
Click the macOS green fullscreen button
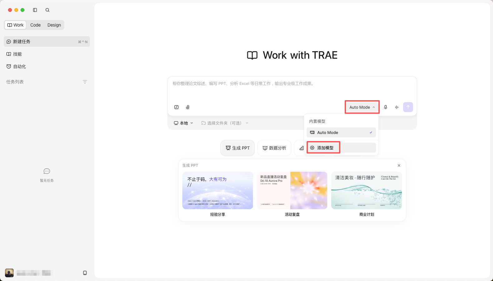pyautogui.click(x=22, y=10)
